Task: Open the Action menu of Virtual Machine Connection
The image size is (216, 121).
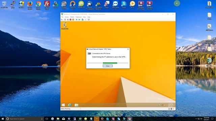Action: pyautogui.click(x=67, y=17)
